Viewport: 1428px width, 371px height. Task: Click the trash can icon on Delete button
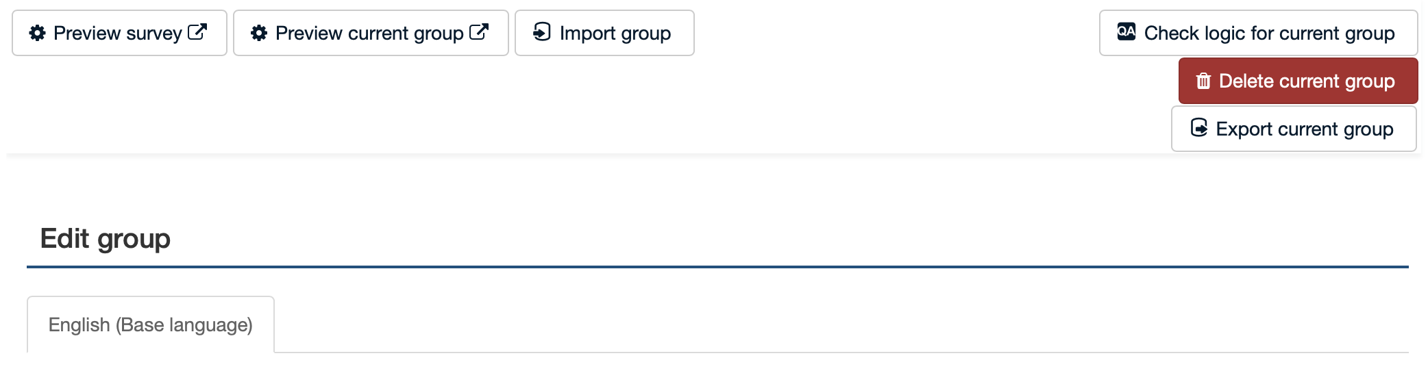coord(1203,81)
